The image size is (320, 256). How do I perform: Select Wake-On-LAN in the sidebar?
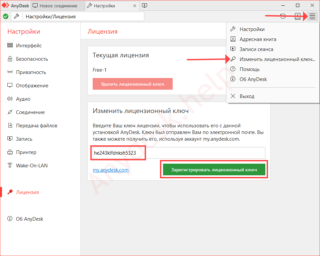pyautogui.click(x=27, y=165)
